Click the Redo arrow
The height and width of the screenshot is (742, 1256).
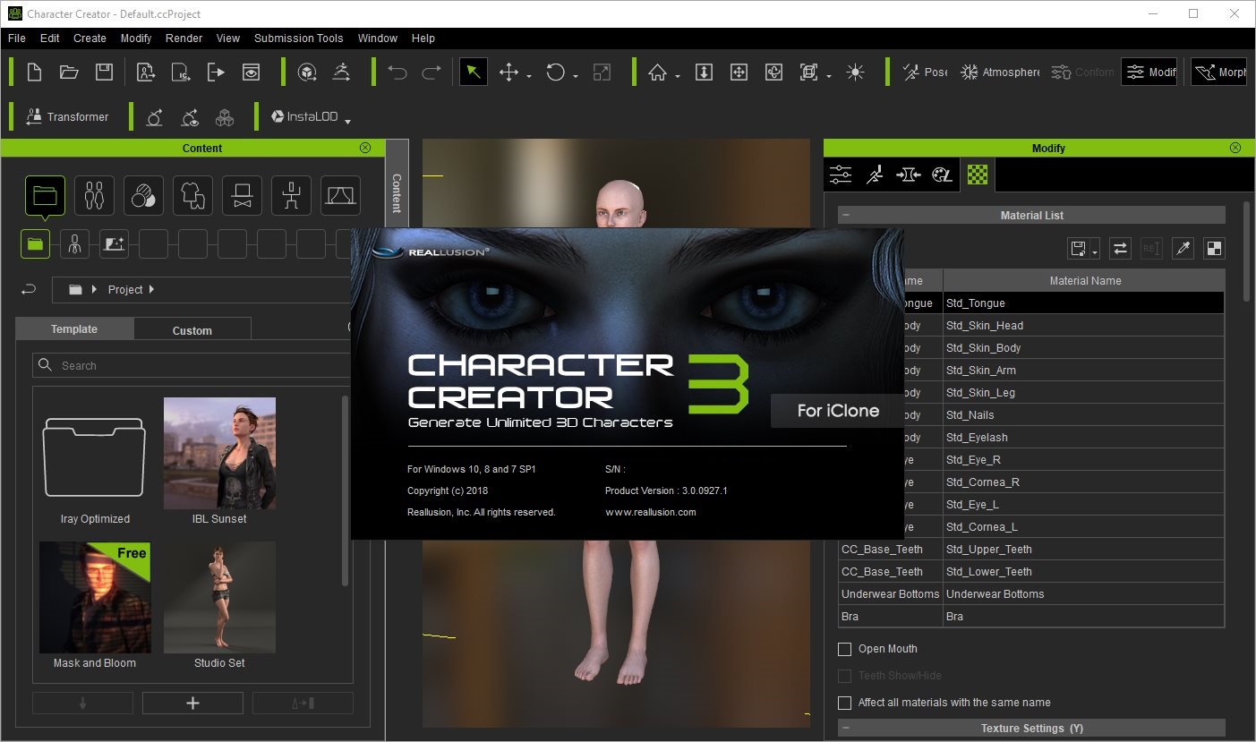[x=431, y=72]
